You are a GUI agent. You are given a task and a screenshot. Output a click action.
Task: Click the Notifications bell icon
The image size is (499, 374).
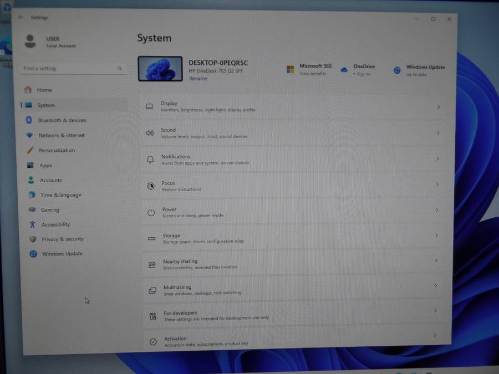(150, 160)
